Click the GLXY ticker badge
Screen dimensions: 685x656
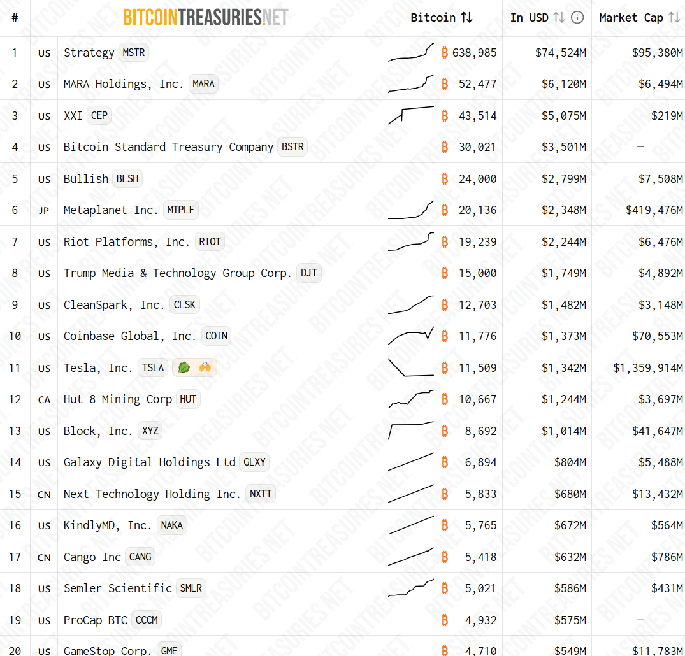point(254,462)
